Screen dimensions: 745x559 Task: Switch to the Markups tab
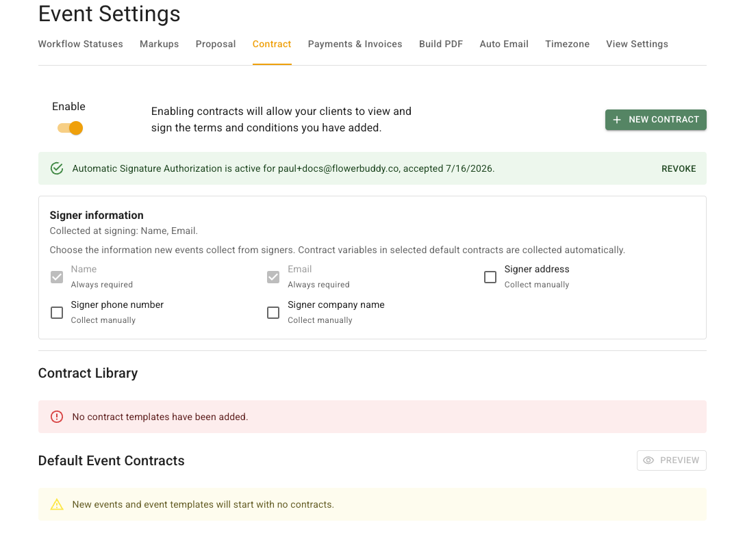[x=159, y=44]
